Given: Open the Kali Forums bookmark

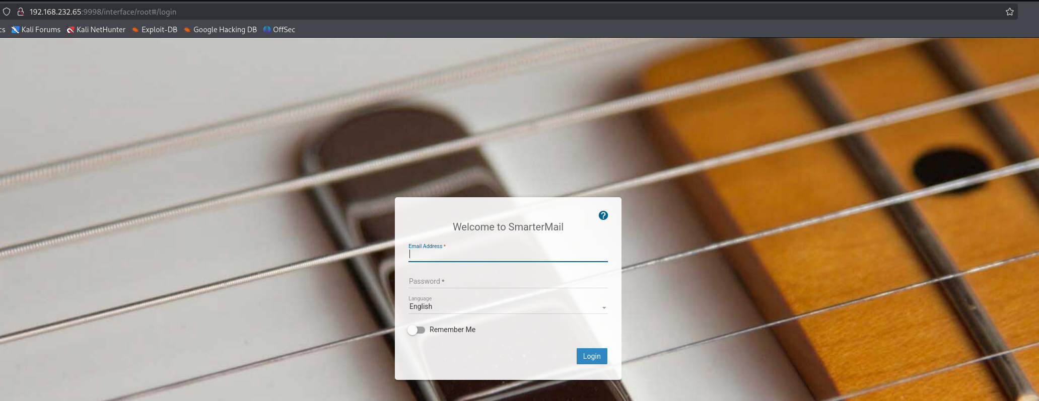Looking at the screenshot, I should [36, 30].
